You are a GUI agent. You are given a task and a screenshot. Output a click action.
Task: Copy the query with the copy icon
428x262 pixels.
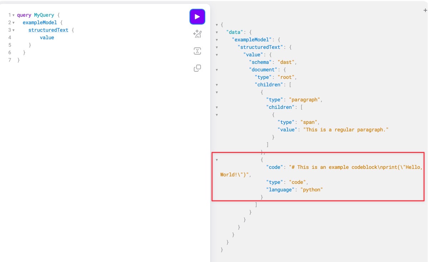click(197, 68)
